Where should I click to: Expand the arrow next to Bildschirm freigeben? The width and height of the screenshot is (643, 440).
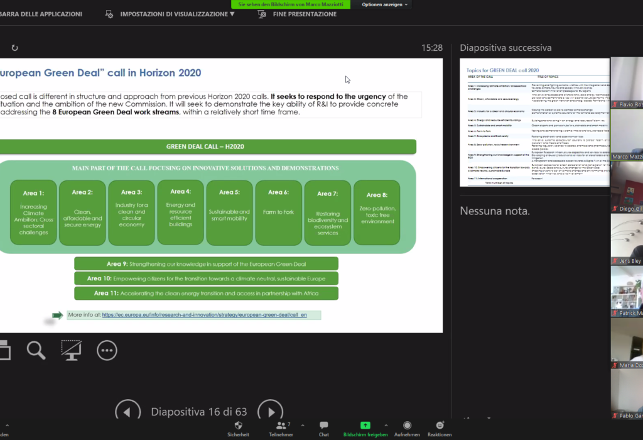point(386,426)
